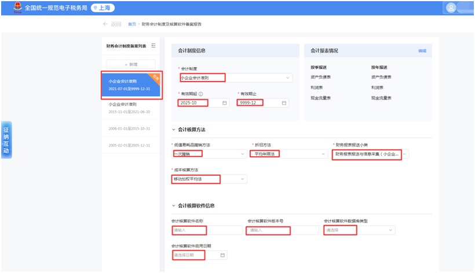Open calendar icon for 有效期起 field
The image size is (475, 273).
click(225, 103)
